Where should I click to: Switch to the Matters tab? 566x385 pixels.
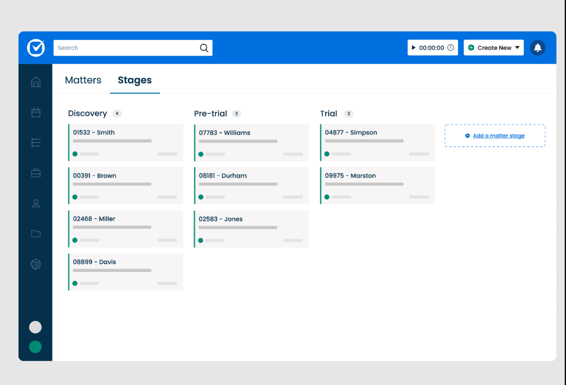pyautogui.click(x=83, y=80)
